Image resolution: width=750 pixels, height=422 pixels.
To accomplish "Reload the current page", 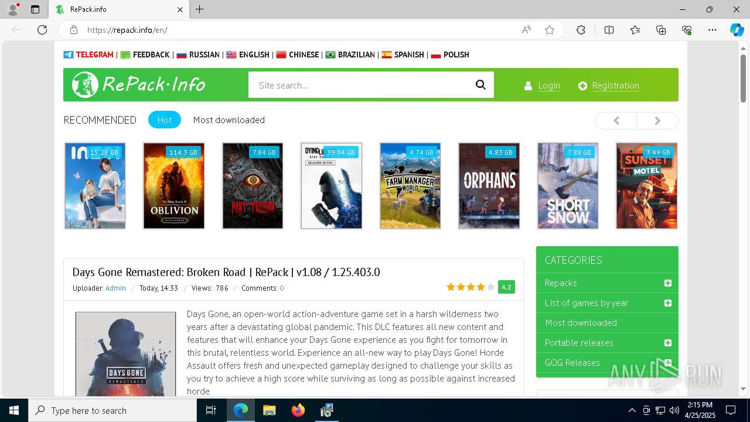I will 42,30.
